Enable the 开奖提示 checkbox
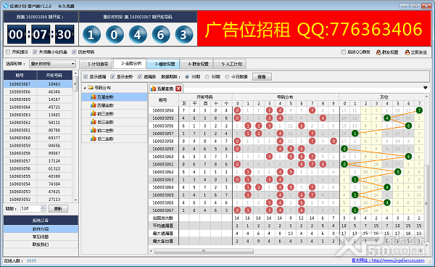 8,52
